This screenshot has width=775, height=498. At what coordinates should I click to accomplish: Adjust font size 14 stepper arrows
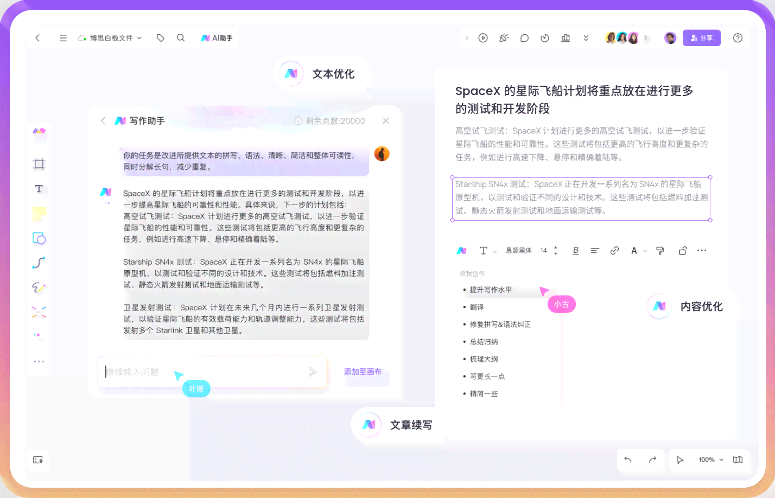(555, 251)
